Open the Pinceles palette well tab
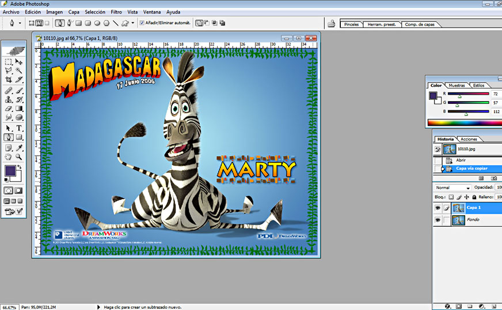Viewport: 502px width, 310px height. (351, 24)
